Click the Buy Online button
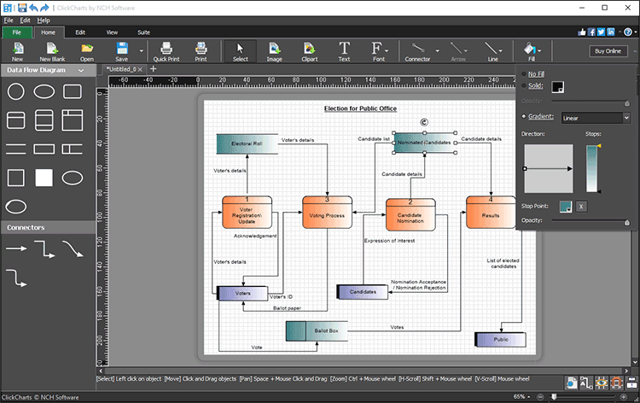The image size is (640, 403). click(609, 51)
